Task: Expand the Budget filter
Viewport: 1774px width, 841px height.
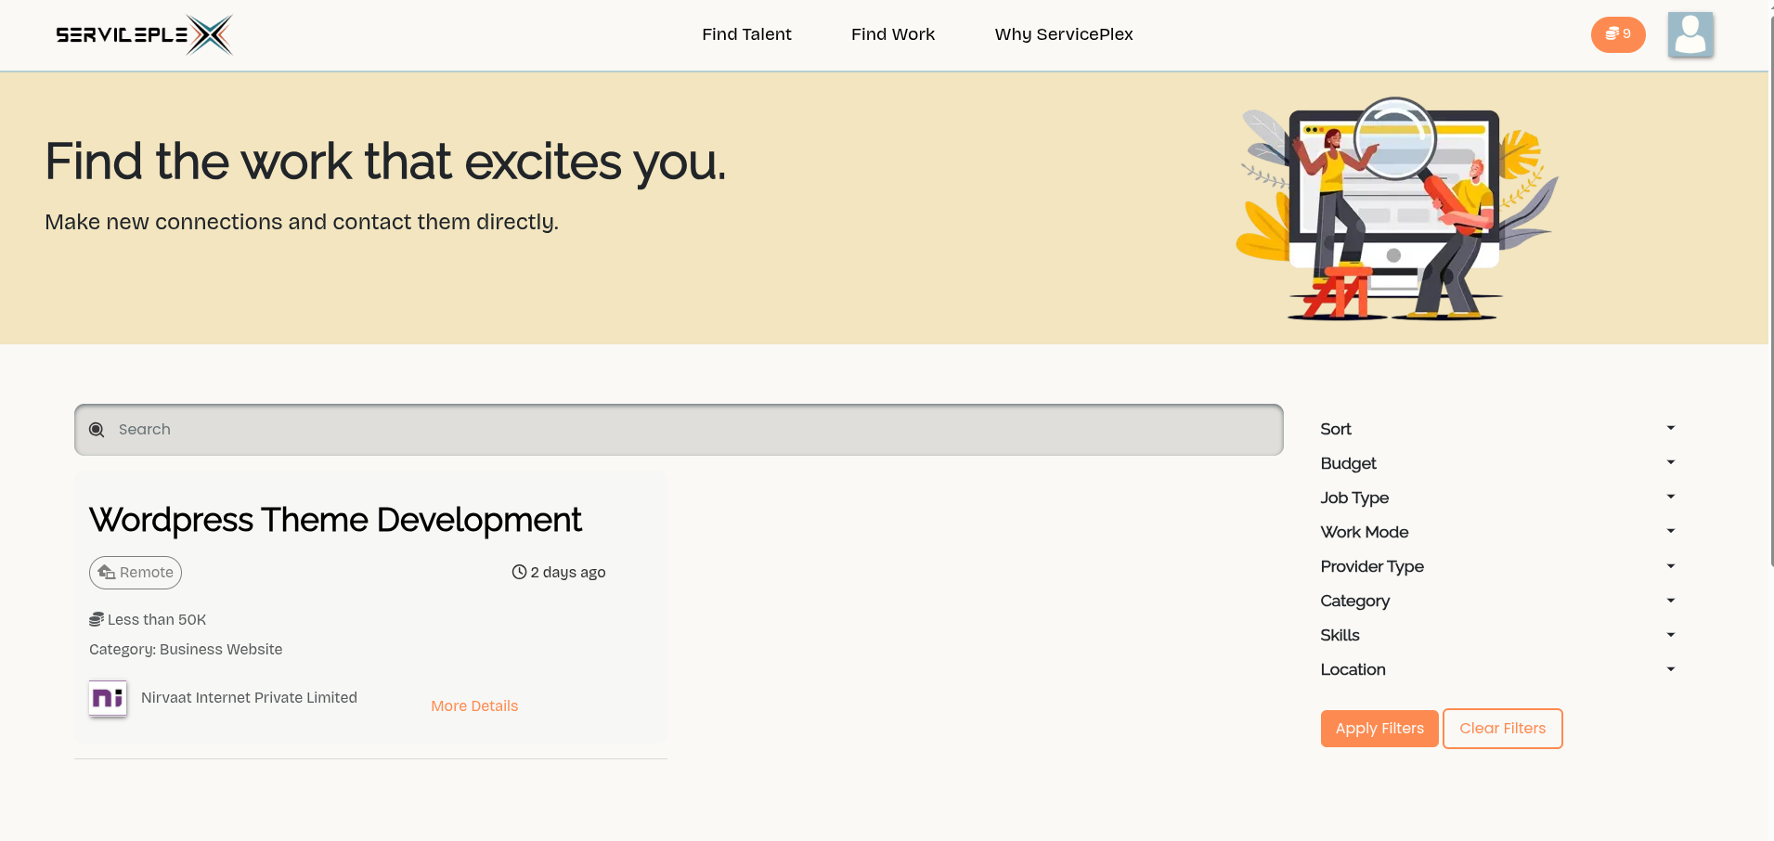Action: (1496, 463)
